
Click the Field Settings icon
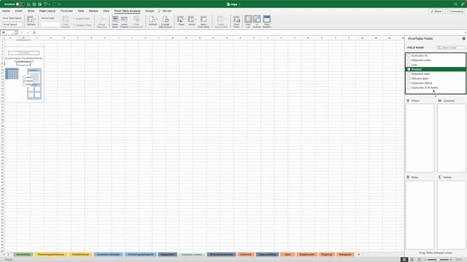coord(65,20)
